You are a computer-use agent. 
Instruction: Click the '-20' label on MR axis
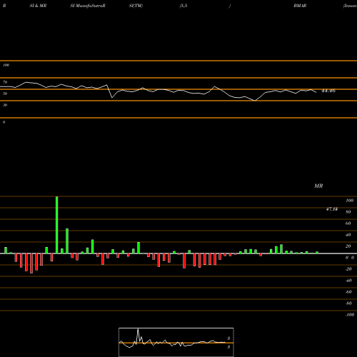click(x=348, y=269)
